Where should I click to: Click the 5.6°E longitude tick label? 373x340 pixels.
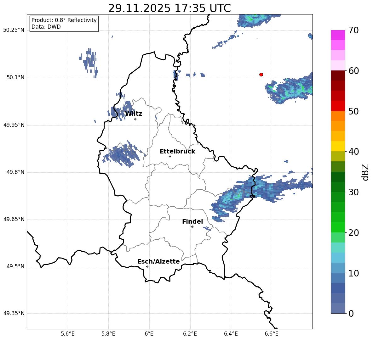pyautogui.click(x=68, y=334)
